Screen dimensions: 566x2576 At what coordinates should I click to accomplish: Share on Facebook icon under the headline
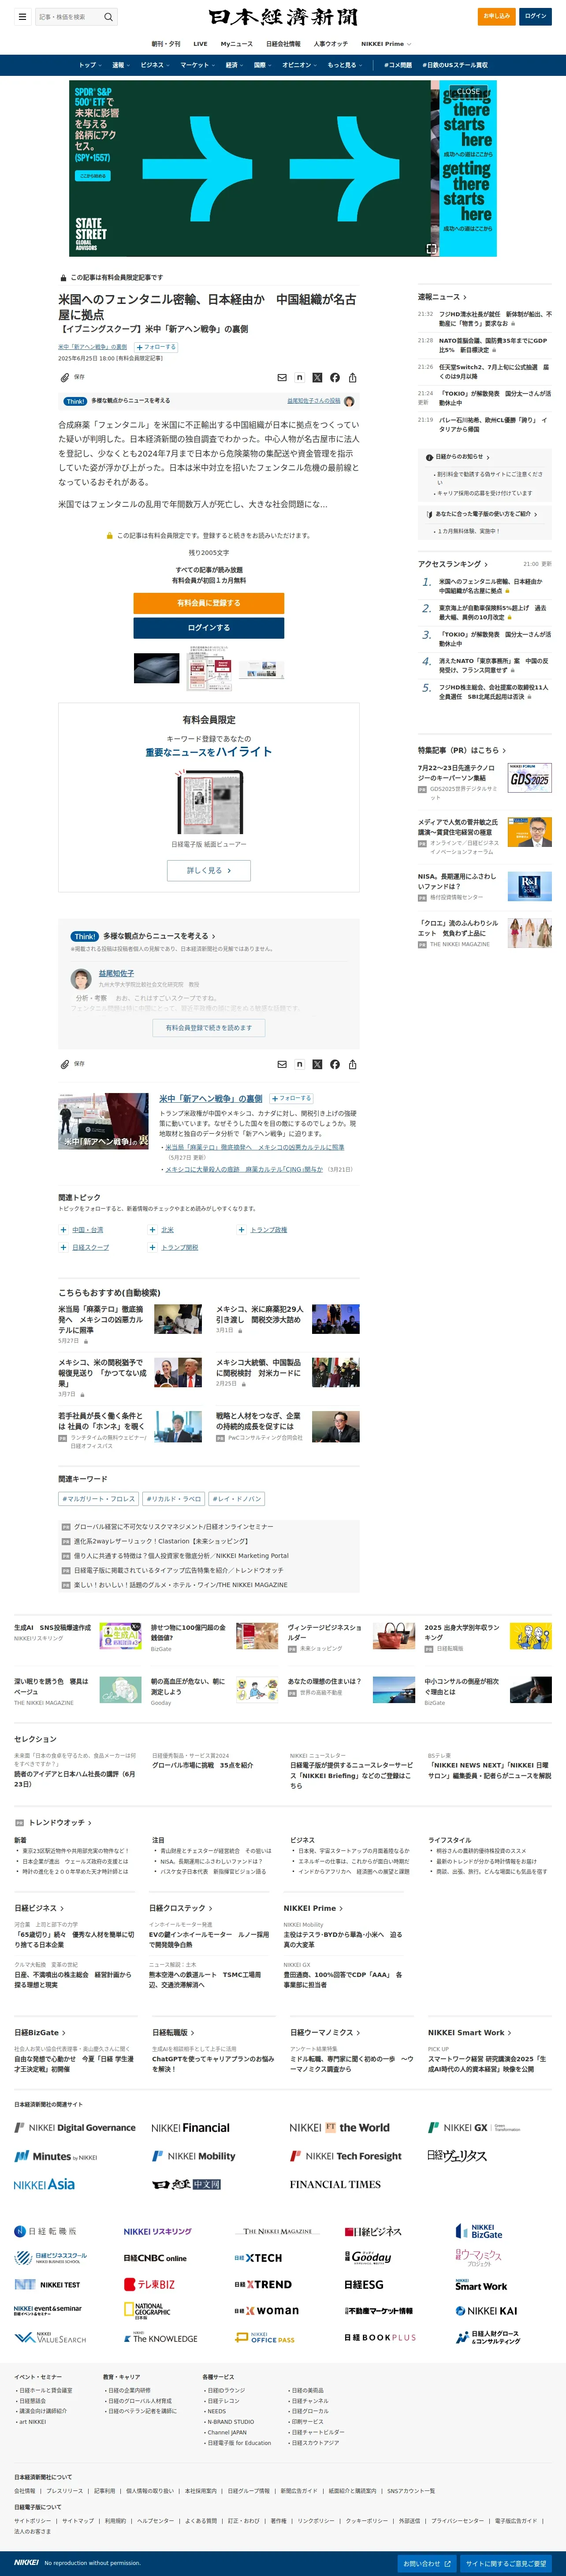335,377
